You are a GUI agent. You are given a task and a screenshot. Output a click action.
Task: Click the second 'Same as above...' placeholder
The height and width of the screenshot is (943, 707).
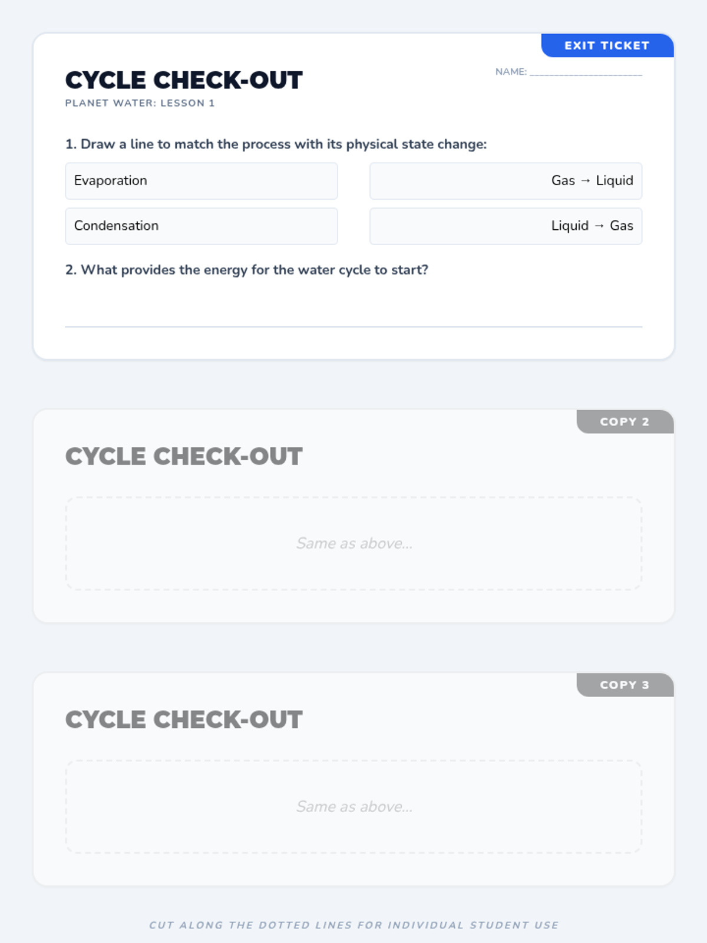coord(354,806)
